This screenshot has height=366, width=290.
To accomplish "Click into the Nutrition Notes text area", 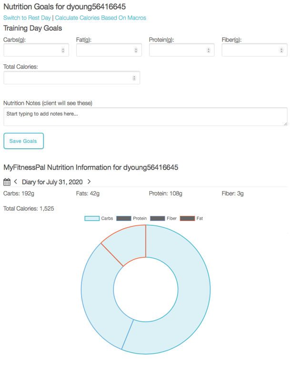I will tap(145, 117).
